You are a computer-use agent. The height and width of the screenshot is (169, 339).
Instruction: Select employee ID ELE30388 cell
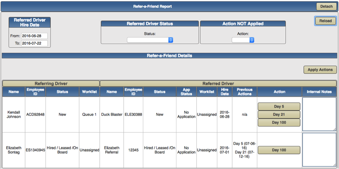134,114
